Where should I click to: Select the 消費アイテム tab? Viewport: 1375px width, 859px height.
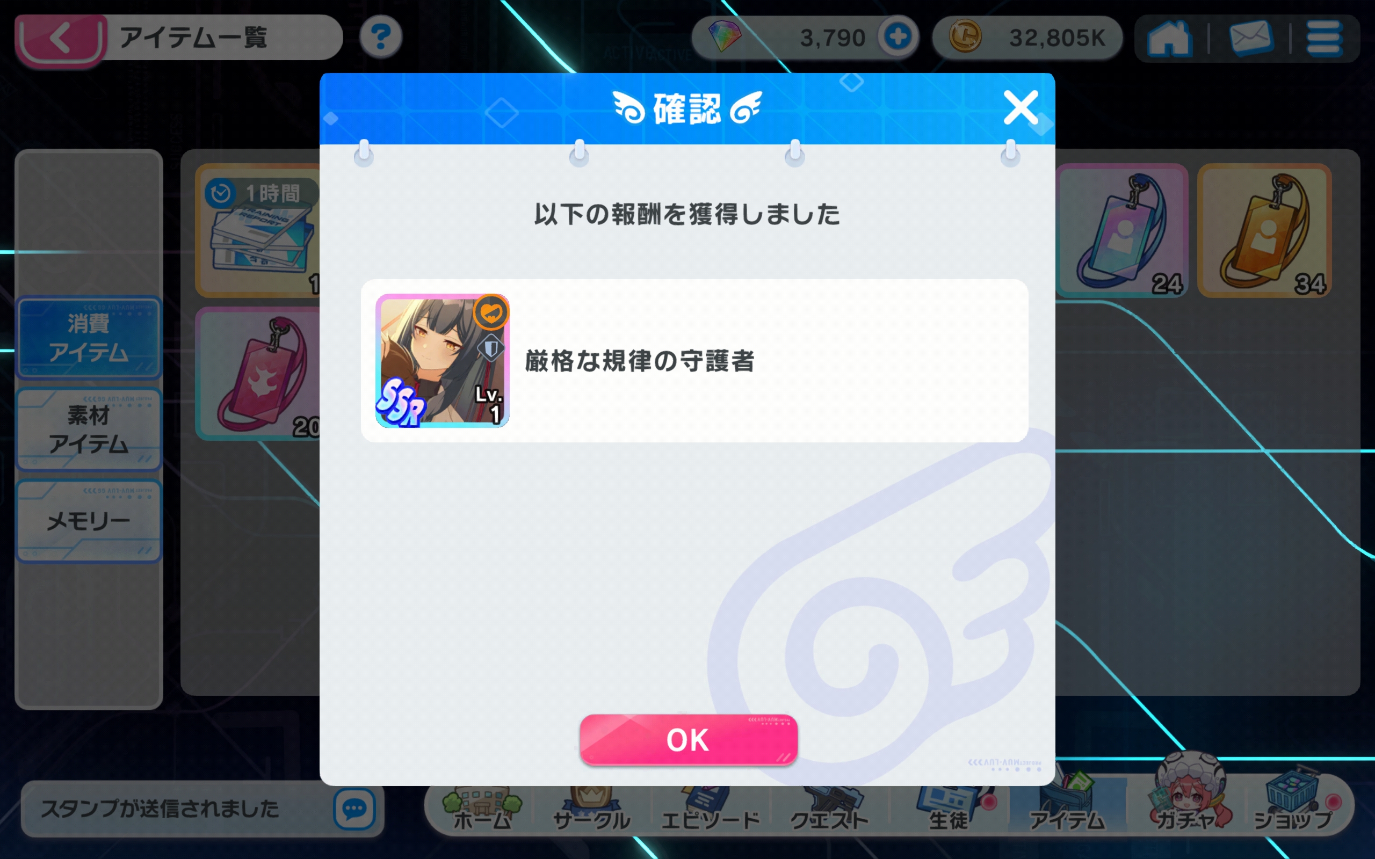(x=89, y=338)
